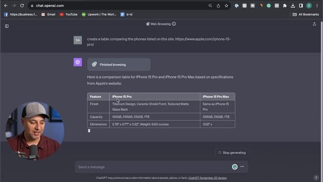
Task: Open the All Bookmarks folder
Action: [x=306, y=15]
